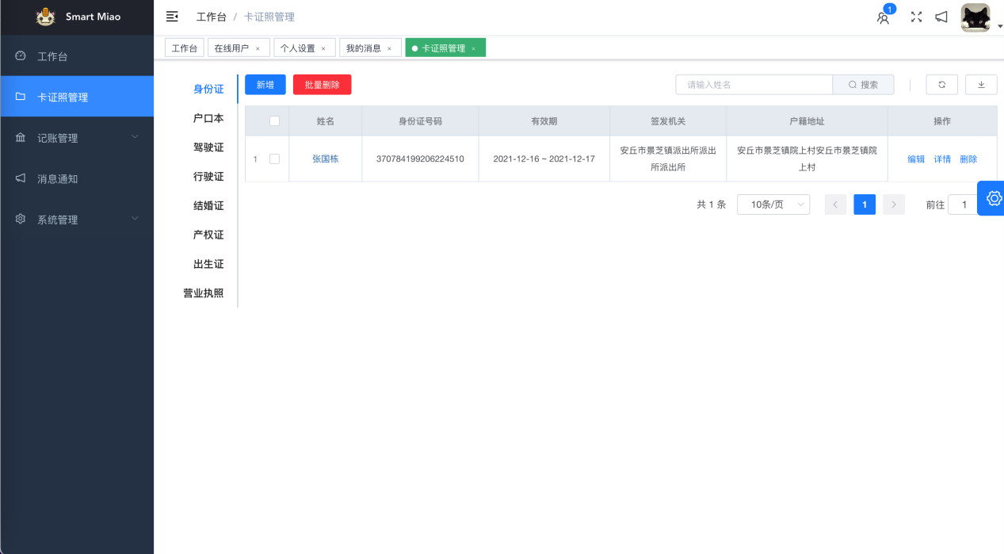The height and width of the screenshot is (554, 1004).
Task: Click the red 批量删除 button
Action: pos(322,85)
